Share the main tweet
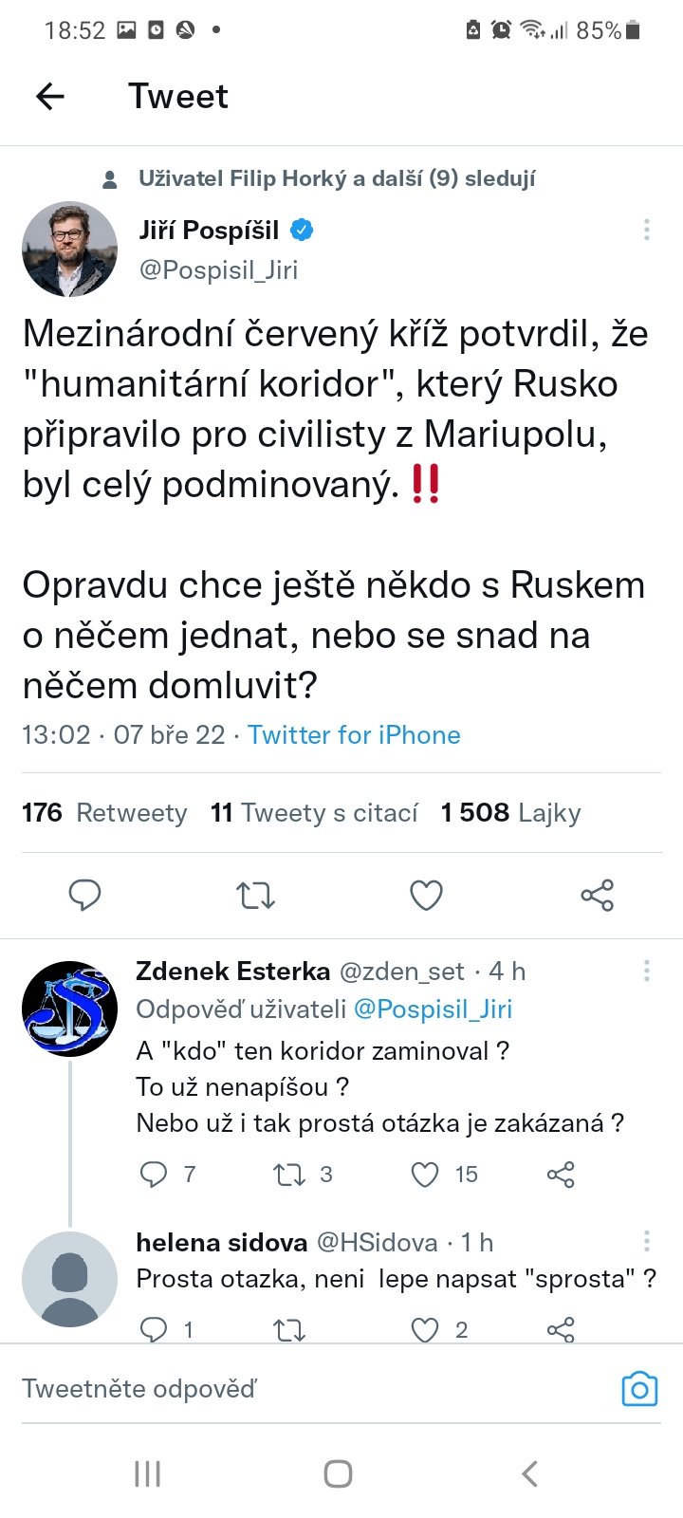The image size is (683, 1518). (597, 895)
